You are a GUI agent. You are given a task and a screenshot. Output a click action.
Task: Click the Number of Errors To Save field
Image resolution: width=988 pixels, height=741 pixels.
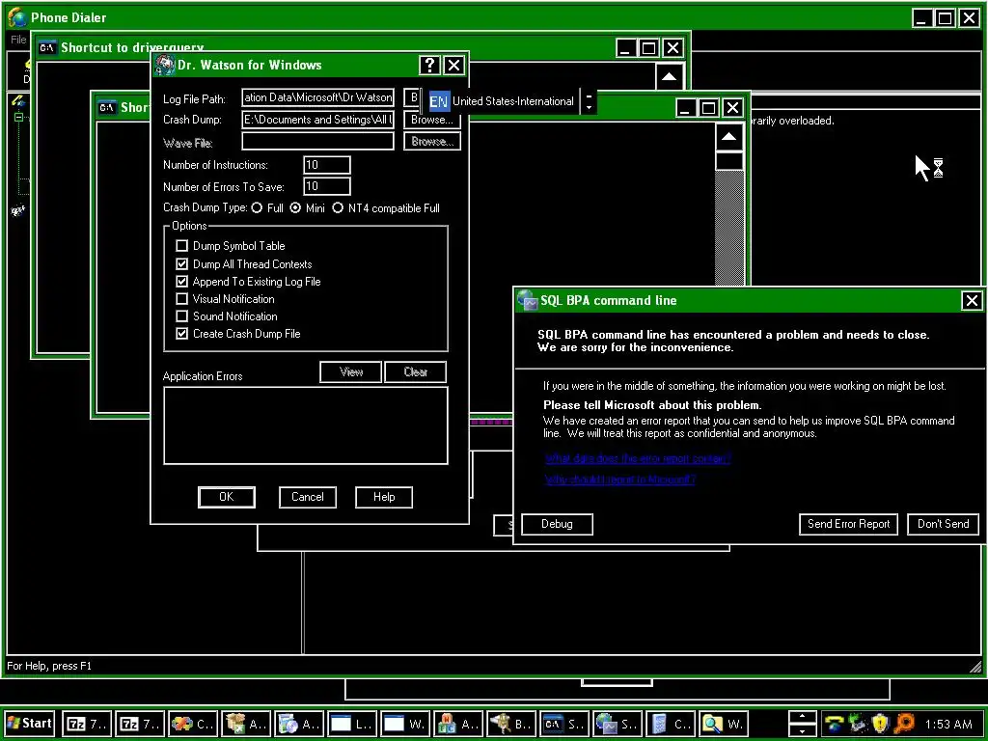pyautogui.click(x=327, y=186)
